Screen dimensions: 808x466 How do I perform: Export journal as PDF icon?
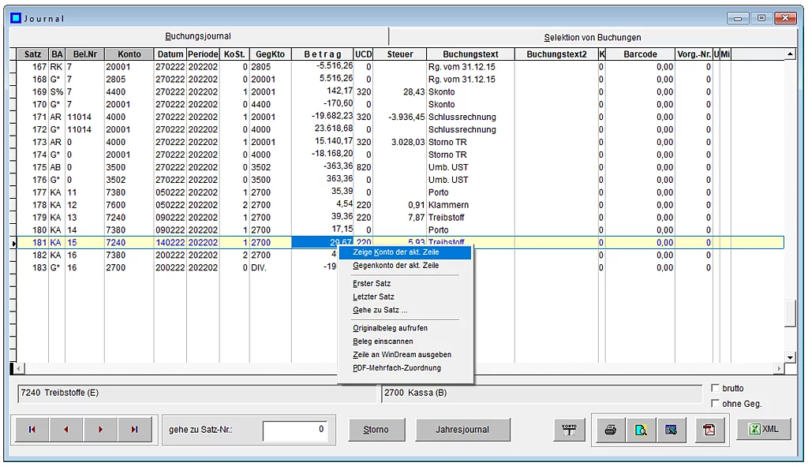709,430
